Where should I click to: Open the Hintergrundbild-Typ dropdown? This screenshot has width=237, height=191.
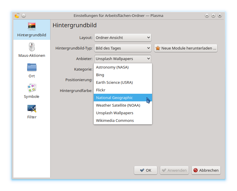point(123,48)
